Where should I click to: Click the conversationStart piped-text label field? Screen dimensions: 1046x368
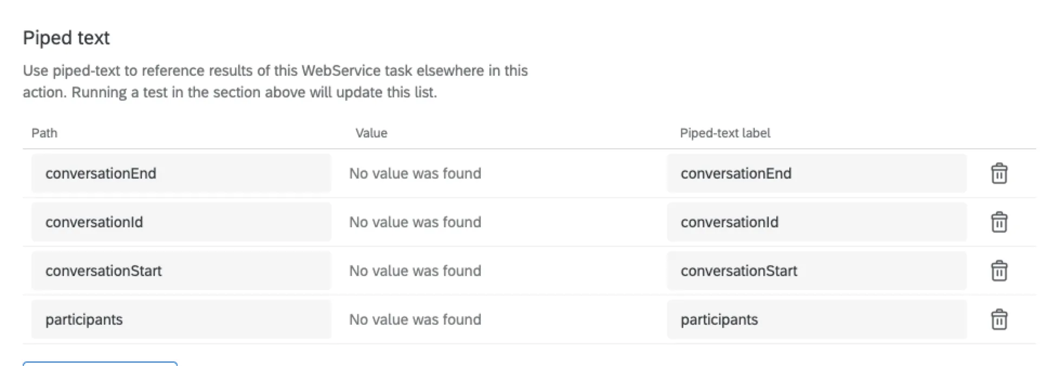818,271
